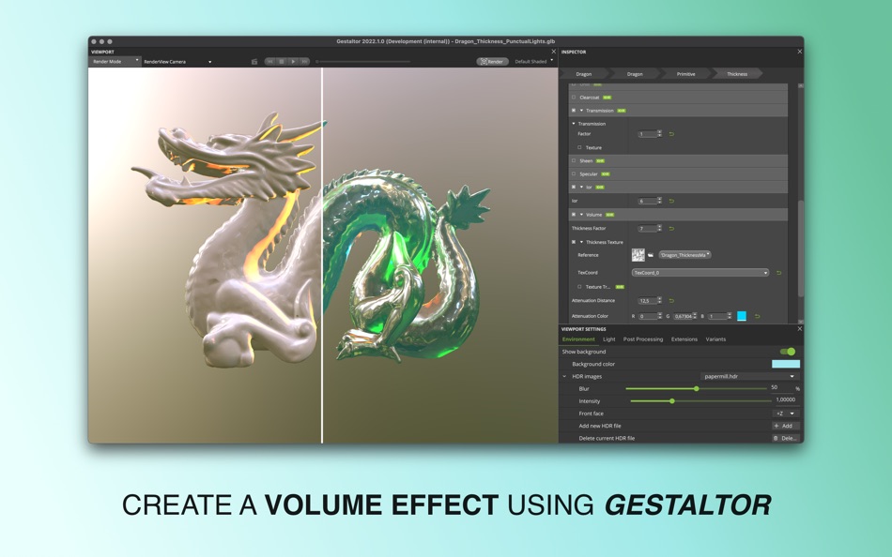Screen dimensions: 892x557
Task: Open the Background color swatch
Action: tap(786, 365)
